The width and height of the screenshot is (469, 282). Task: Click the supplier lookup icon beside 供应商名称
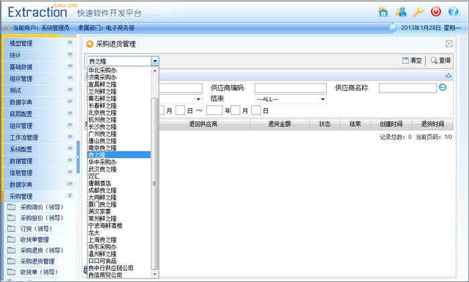point(442,88)
